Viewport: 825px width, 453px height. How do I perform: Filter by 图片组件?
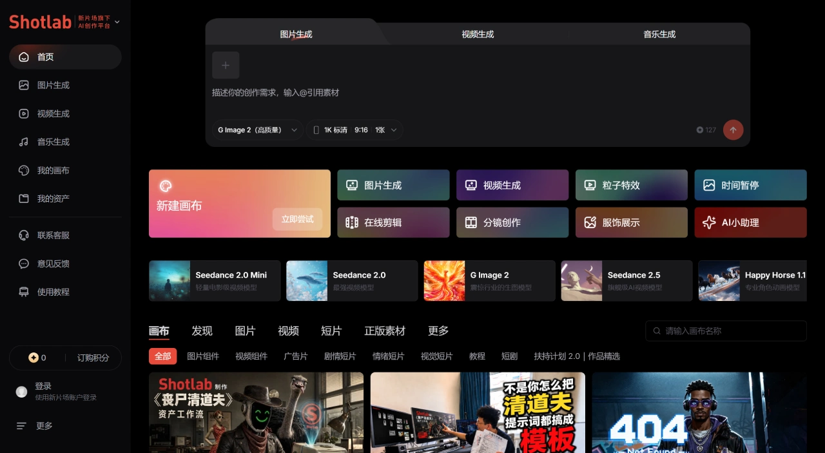[x=203, y=356]
